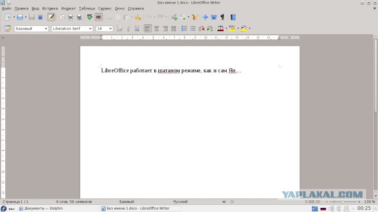Click the Русский language status field
The width and height of the screenshot is (378, 212).
point(180,201)
